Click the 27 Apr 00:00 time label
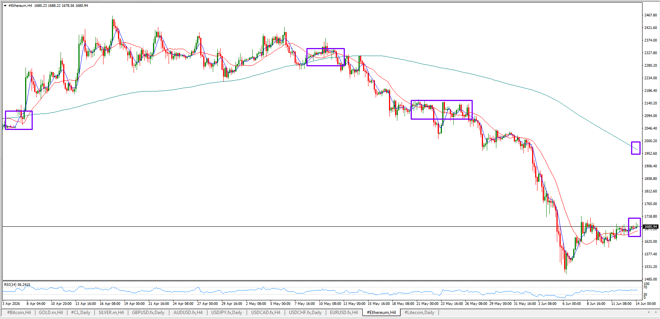Viewport: 660px width, 319px height. coord(207,304)
